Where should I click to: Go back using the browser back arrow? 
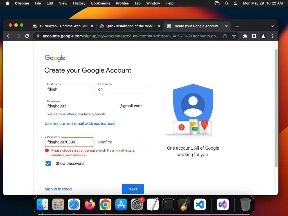click(x=9, y=36)
